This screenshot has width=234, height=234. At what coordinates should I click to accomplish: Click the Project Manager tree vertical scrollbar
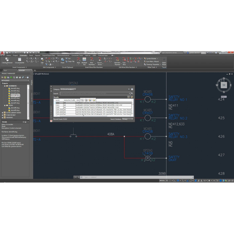(28, 102)
